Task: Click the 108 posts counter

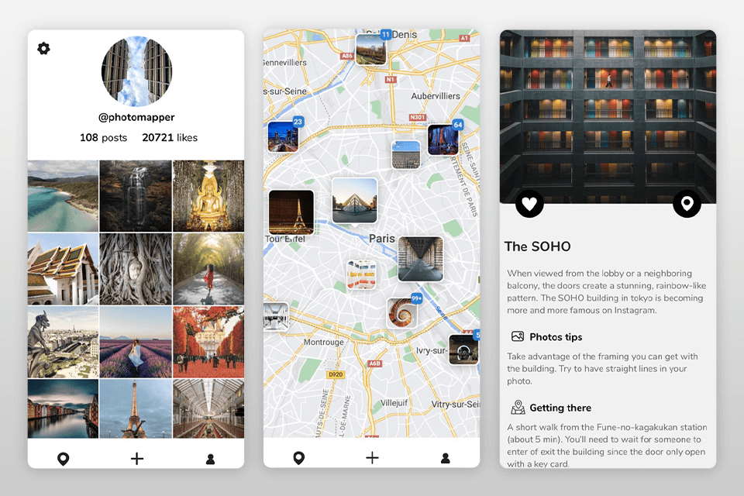Action: pyautogui.click(x=103, y=138)
